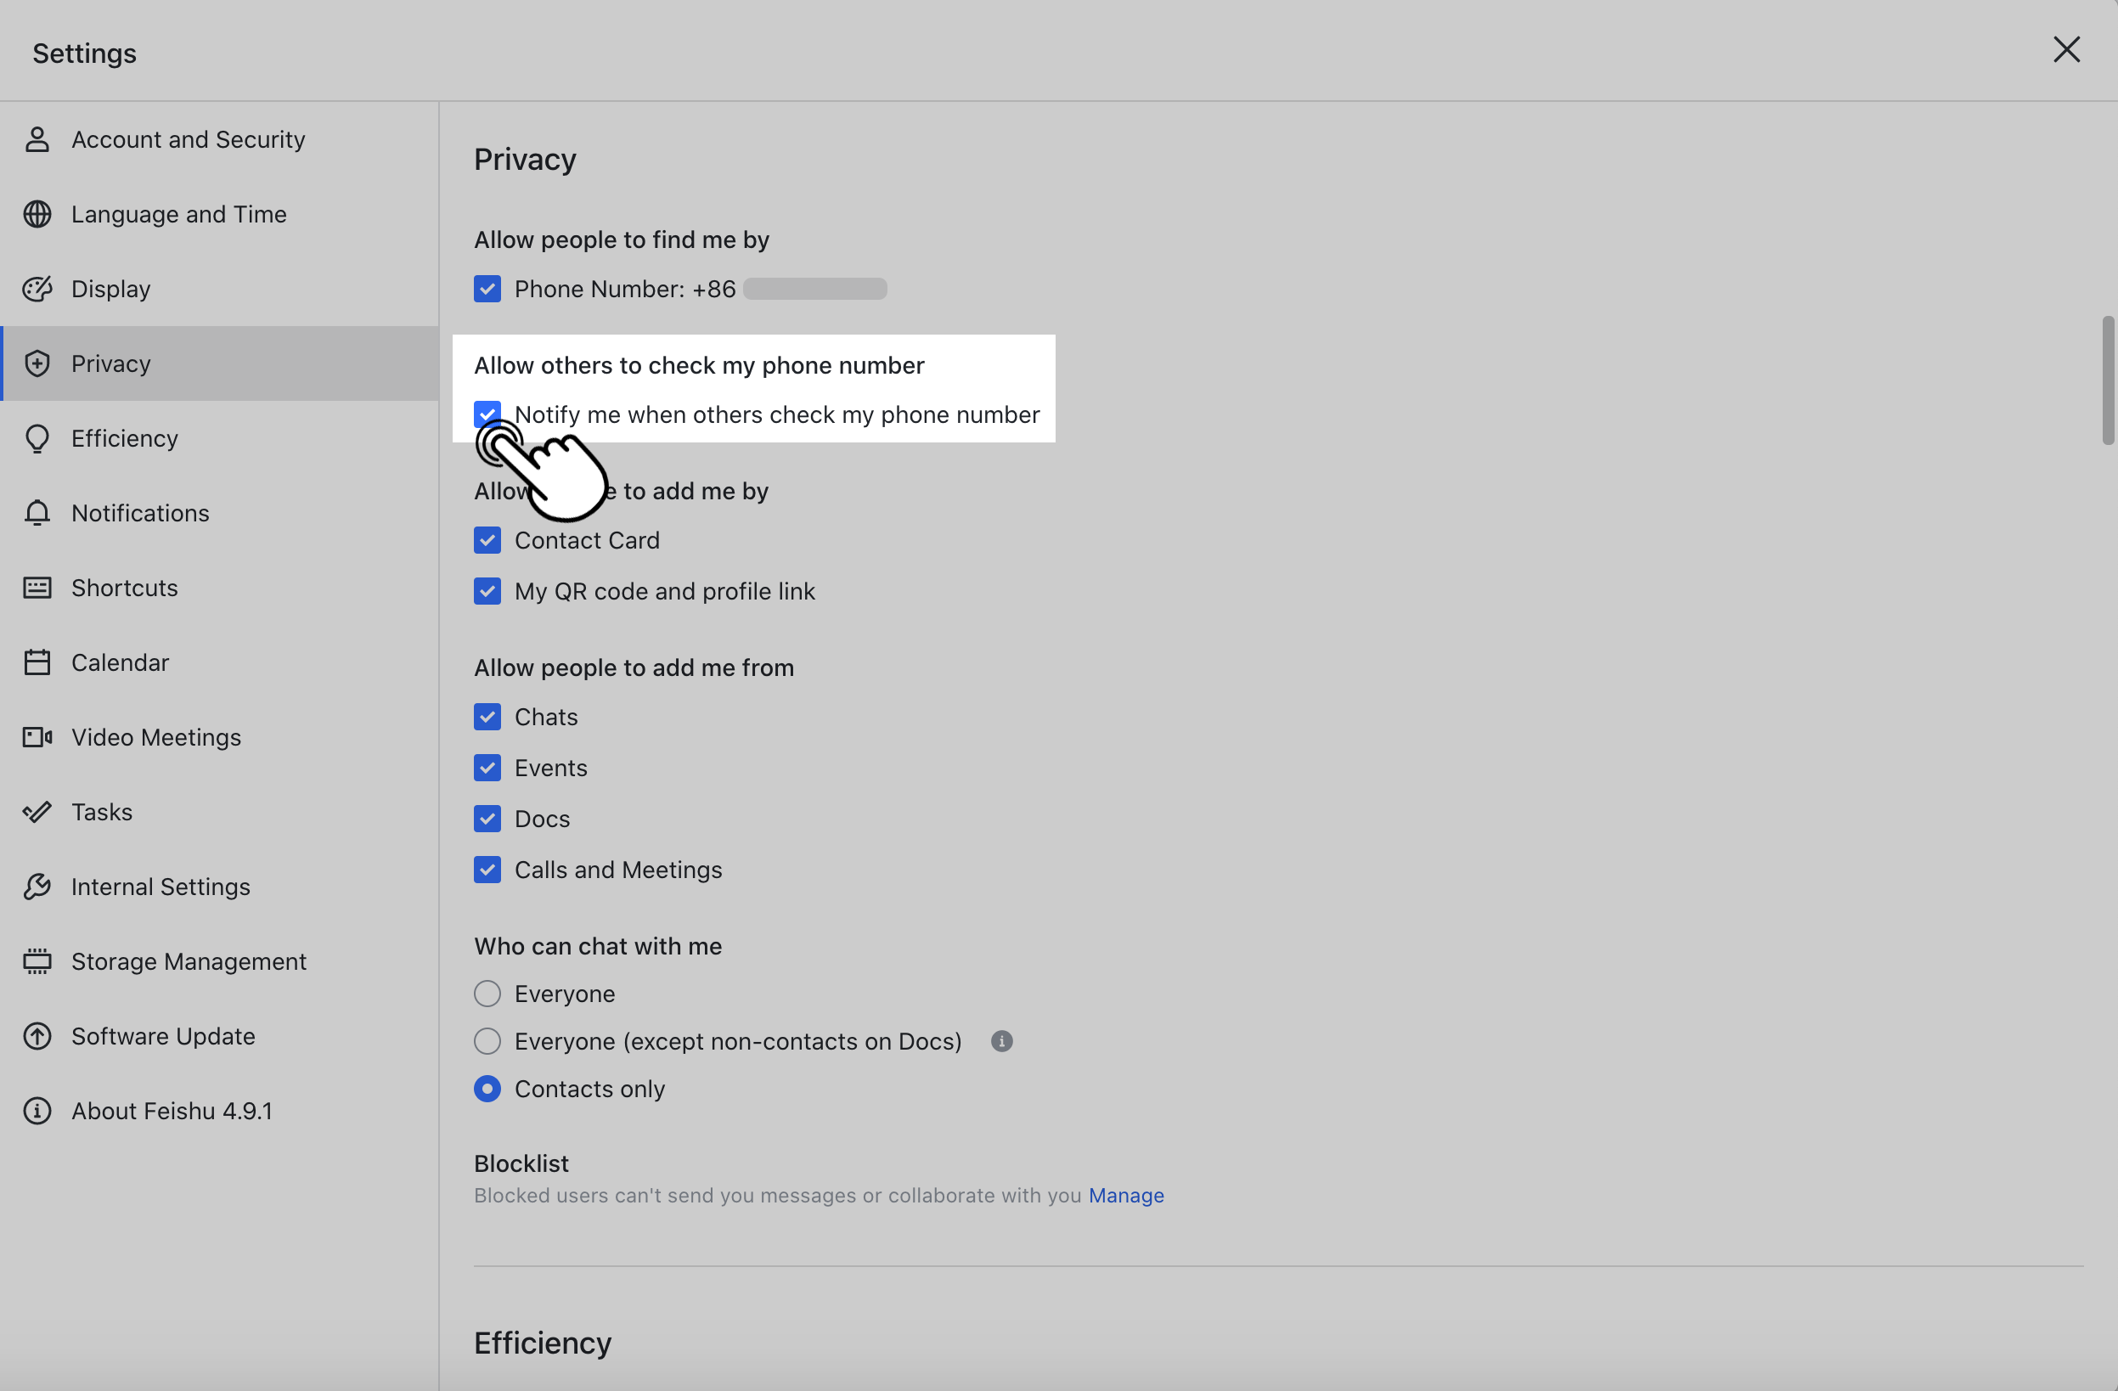
Task: Select the Tasks checkmark icon
Action: (36, 812)
